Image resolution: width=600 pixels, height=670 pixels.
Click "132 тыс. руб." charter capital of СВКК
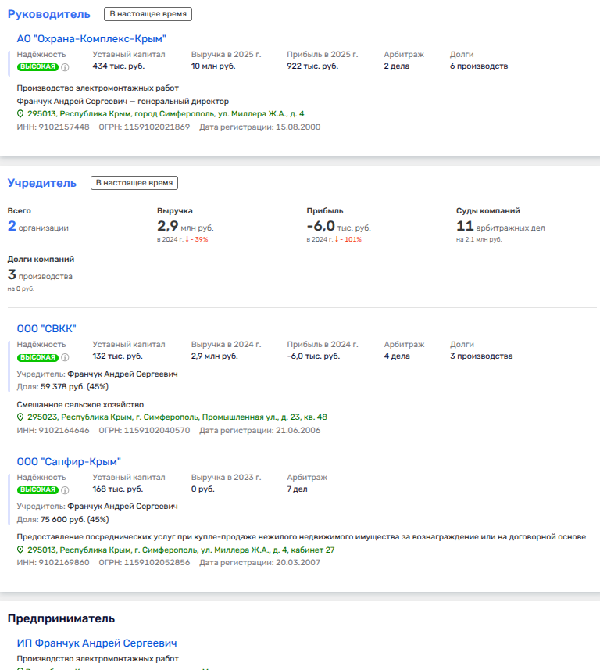point(117,356)
